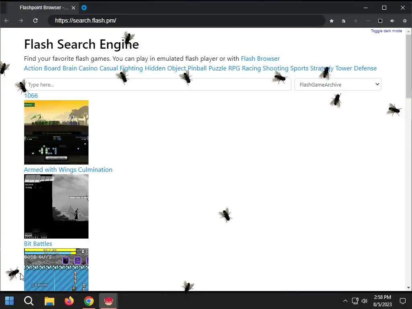The height and width of the screenshot is (309, 412).
Task: Select Flashpoint Browser taskbar icon
Action: (109, 301)
